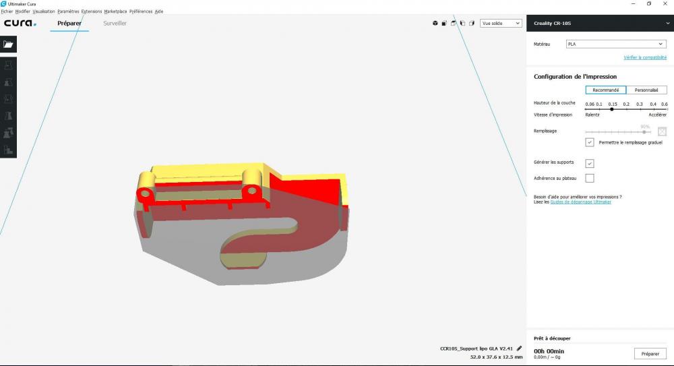Select the Move tool in sidebar
Viewport: 674px width, 366px height.
click(8, 65)
